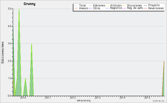Click the Registros legend entry
The width and height of the screenshot is (167, 103).
coord(114,8)
